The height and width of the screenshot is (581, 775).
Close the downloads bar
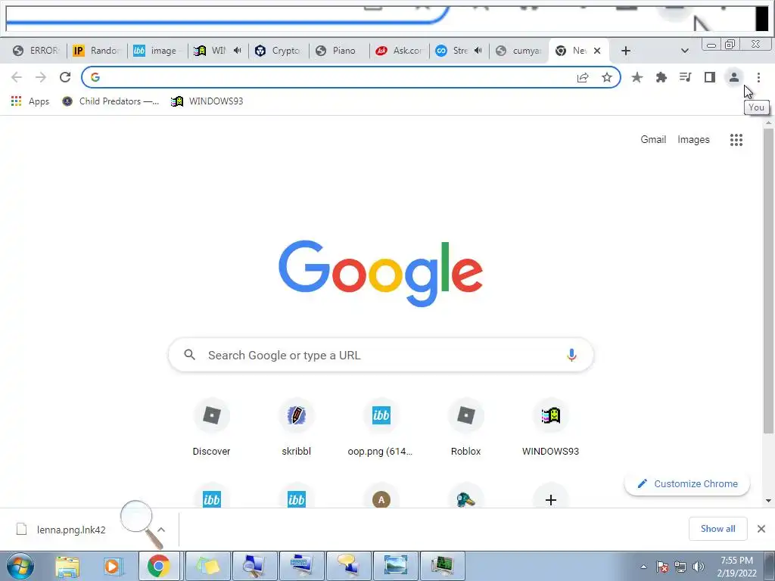click(x=761, y=529)
